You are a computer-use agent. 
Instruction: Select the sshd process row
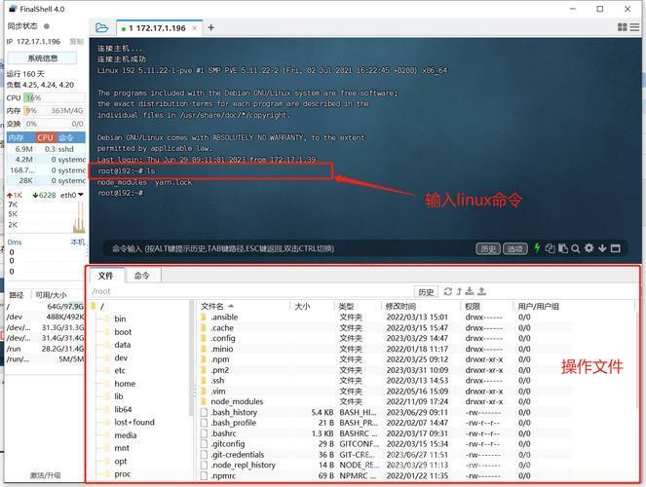tap(46, 149)
